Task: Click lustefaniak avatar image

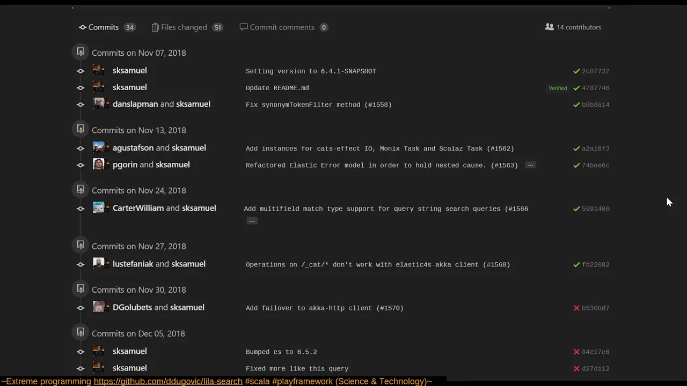Action: [x=99, y=264]
